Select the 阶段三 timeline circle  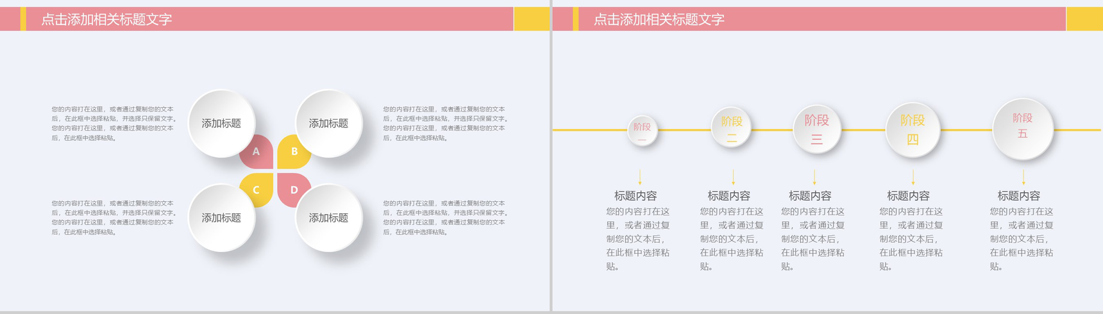click(x=816, y=129)
